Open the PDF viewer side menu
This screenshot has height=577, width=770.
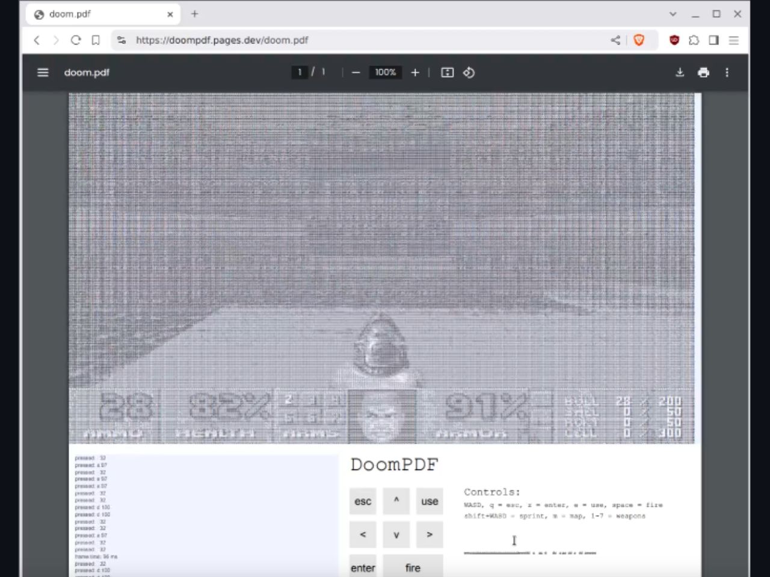click(x=43, y=72)
